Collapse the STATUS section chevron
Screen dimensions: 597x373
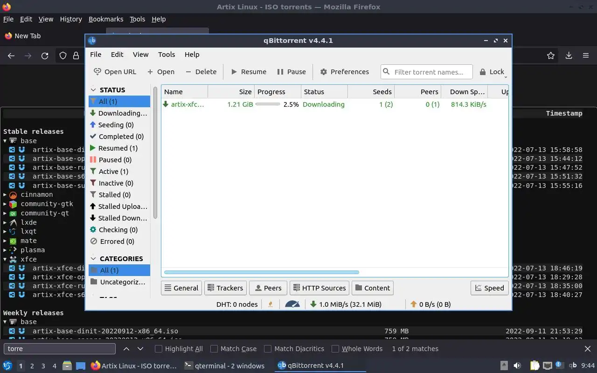point(93,90)
